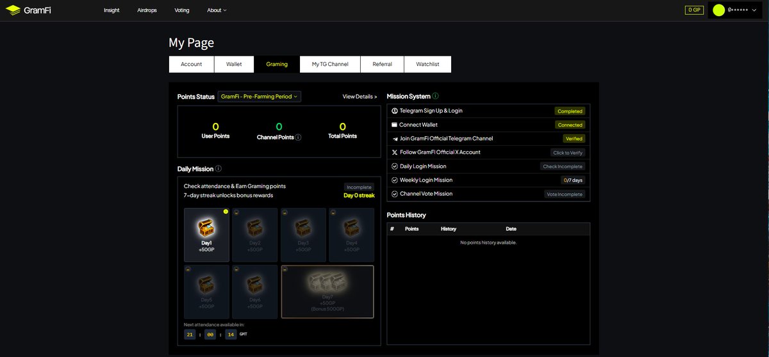The width and height of the screenshot is (769, 357).
Task: Click the User Points value
Action: click(215, 127)
